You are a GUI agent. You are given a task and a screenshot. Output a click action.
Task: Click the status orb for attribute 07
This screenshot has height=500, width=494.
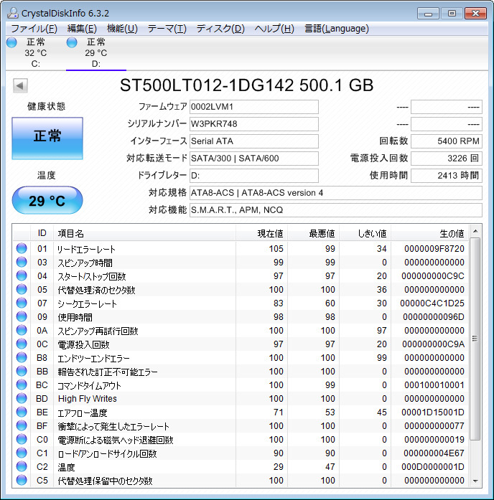tap(22, 303)
